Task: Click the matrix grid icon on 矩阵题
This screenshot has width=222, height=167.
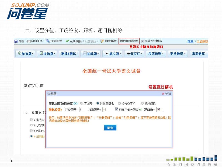Action: coord(85,53)
